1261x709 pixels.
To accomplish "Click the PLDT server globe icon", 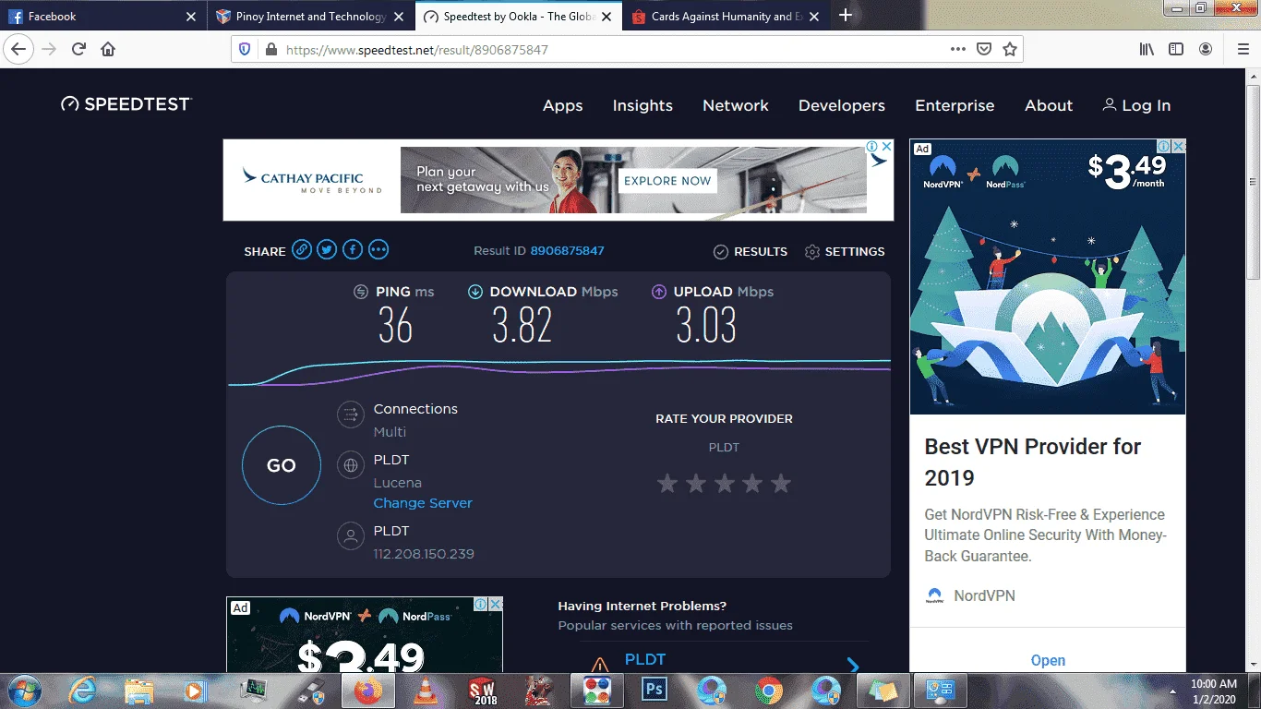I will pyautogui.click(x=351, y=465).
